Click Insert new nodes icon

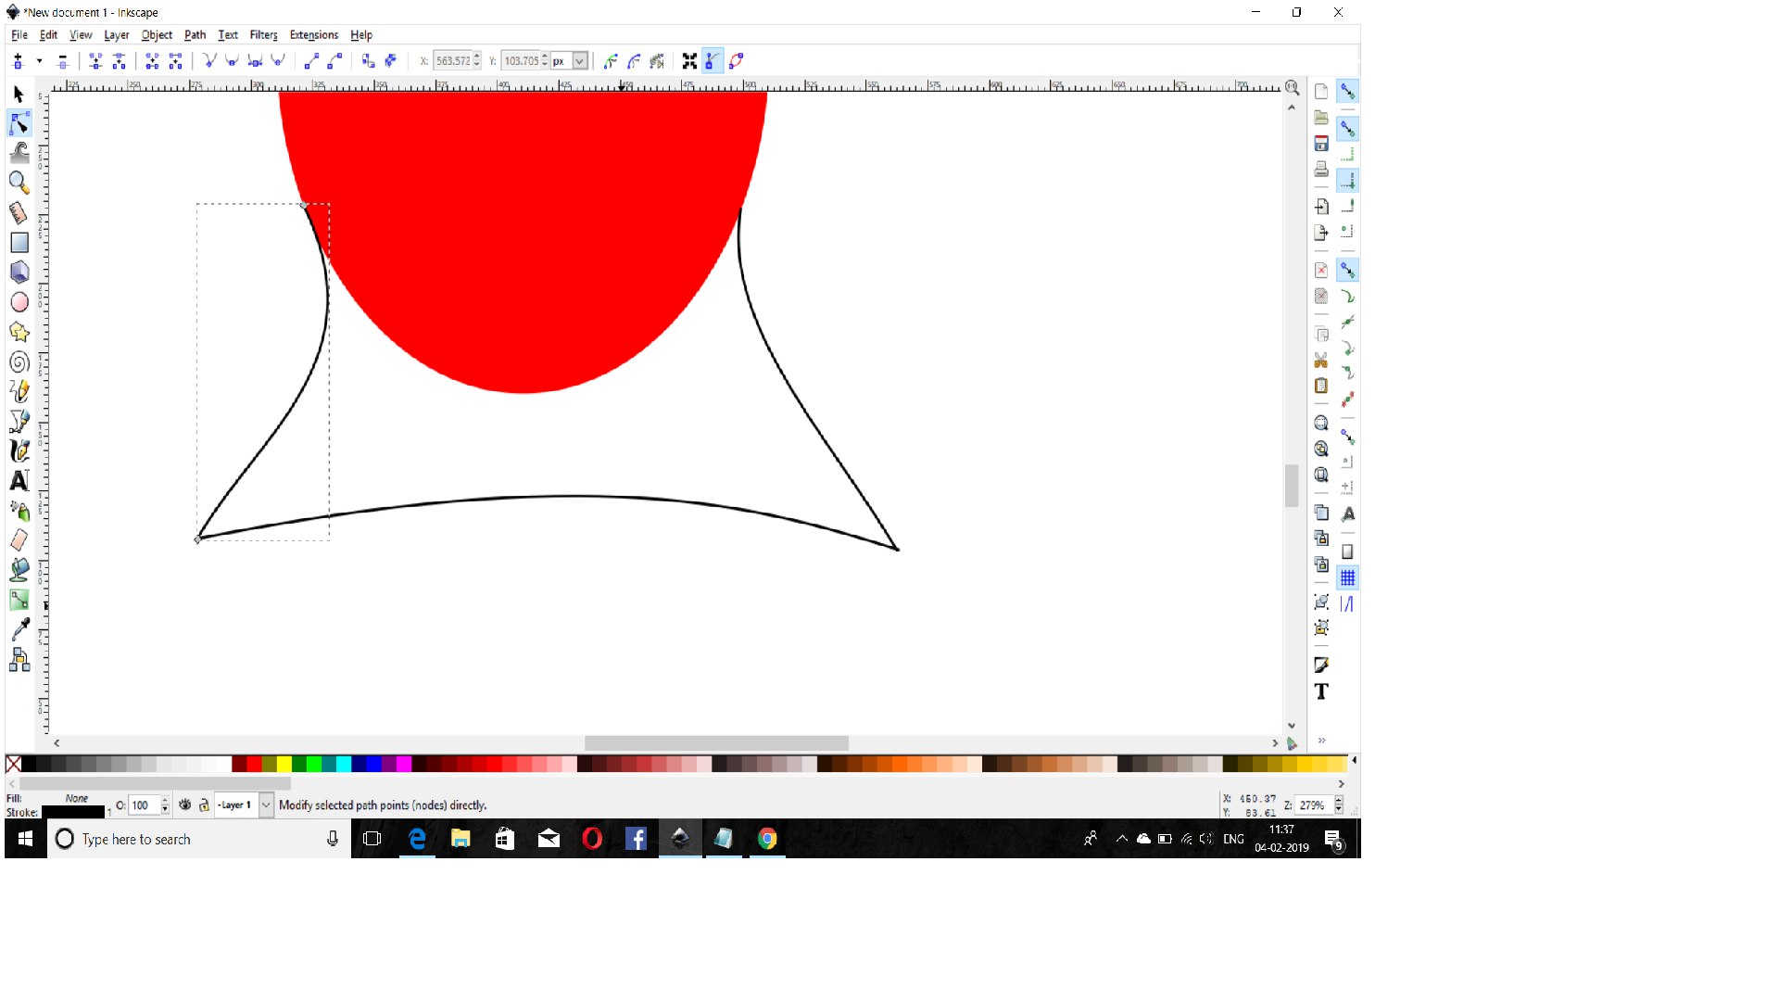point(18,61)
